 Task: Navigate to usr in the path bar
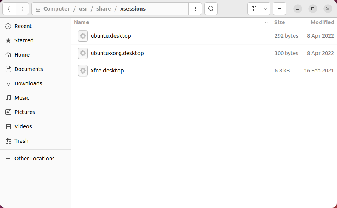83,9
